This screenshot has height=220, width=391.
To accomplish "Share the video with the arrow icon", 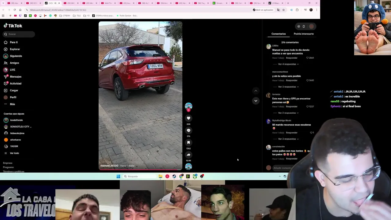I will pos(188,155).
